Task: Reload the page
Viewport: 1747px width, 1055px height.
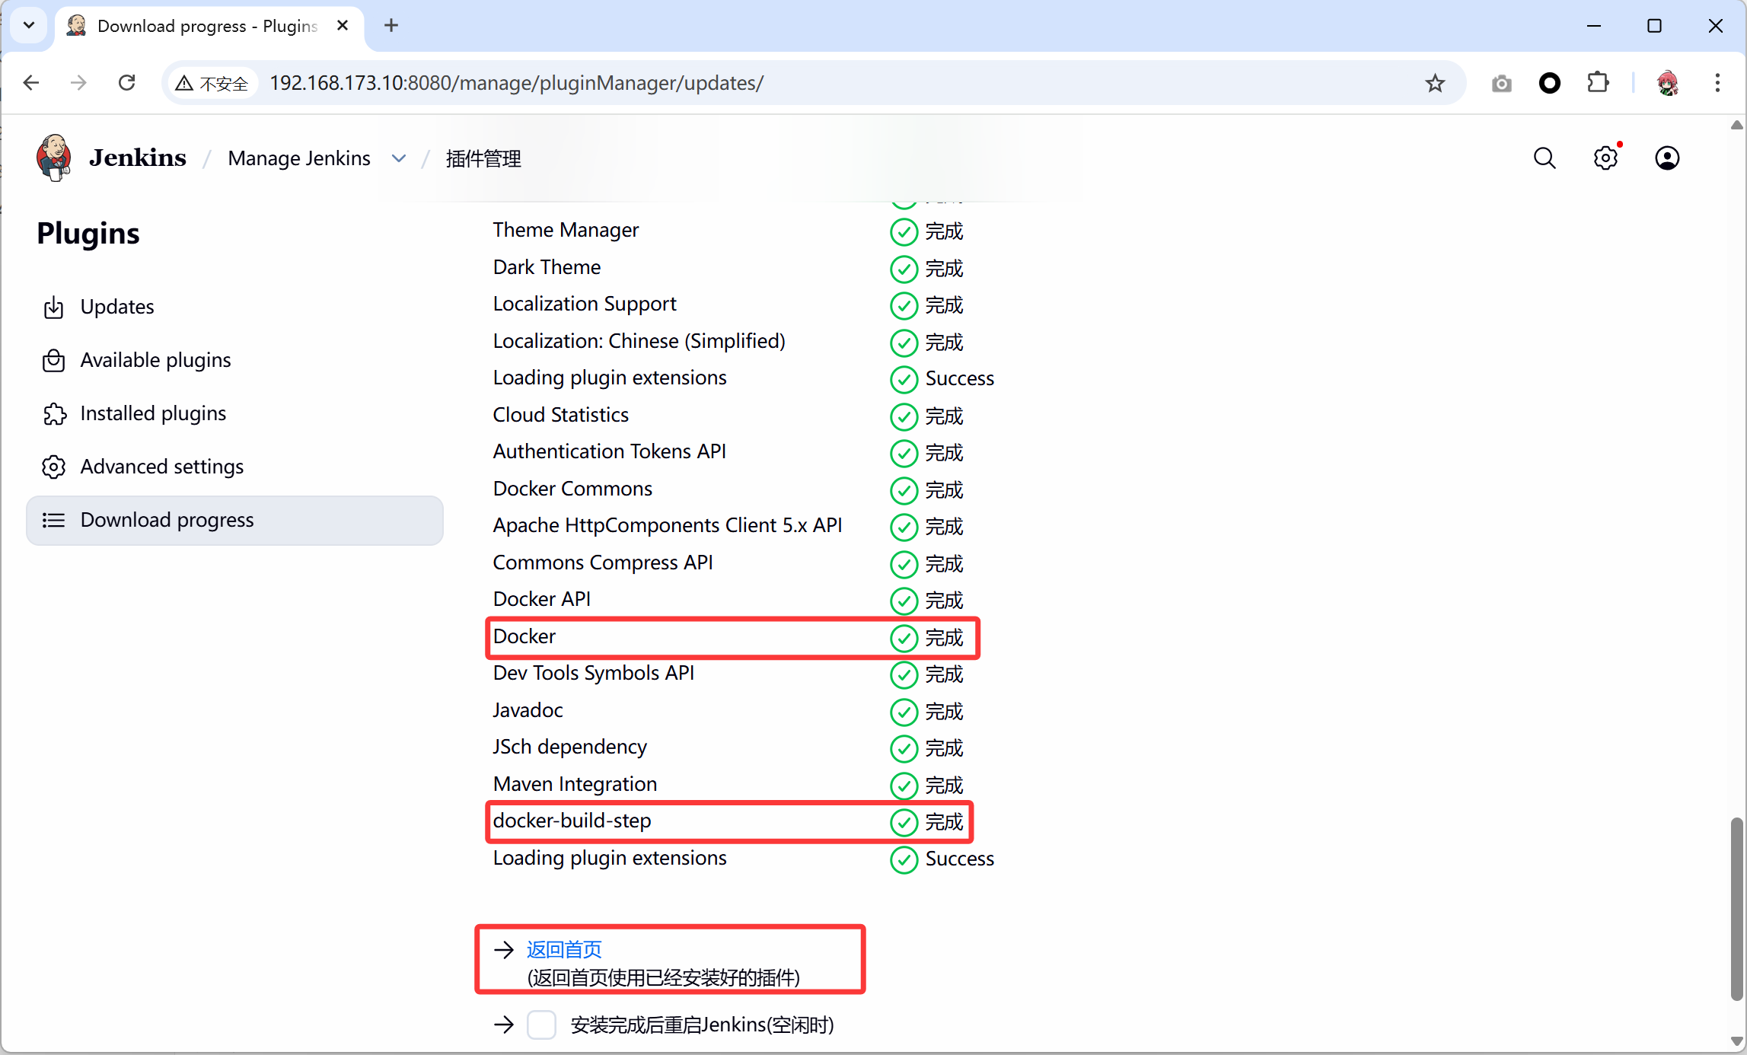Action: tap(127, 83)
